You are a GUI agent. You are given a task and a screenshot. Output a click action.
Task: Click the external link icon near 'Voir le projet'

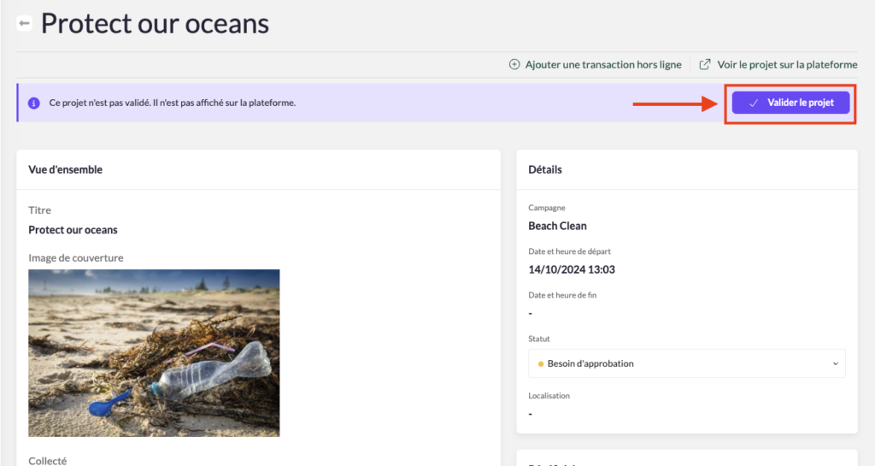(x=705, y=64)
